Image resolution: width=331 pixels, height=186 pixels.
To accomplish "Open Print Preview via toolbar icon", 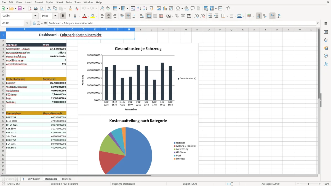I will tap(41, 9).
